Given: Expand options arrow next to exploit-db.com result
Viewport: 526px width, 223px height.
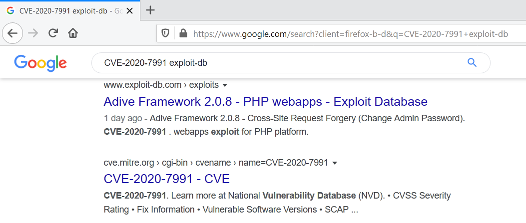Looking at the screenshot, I should (x=225, y=85).
